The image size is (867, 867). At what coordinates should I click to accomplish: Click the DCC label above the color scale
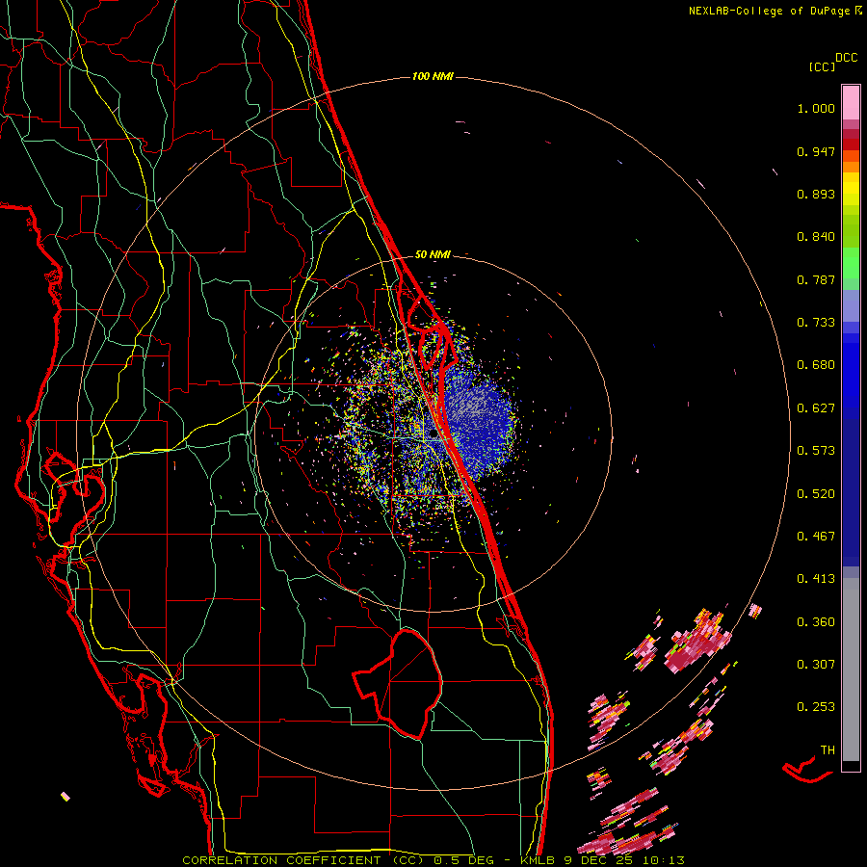[846, 58]
